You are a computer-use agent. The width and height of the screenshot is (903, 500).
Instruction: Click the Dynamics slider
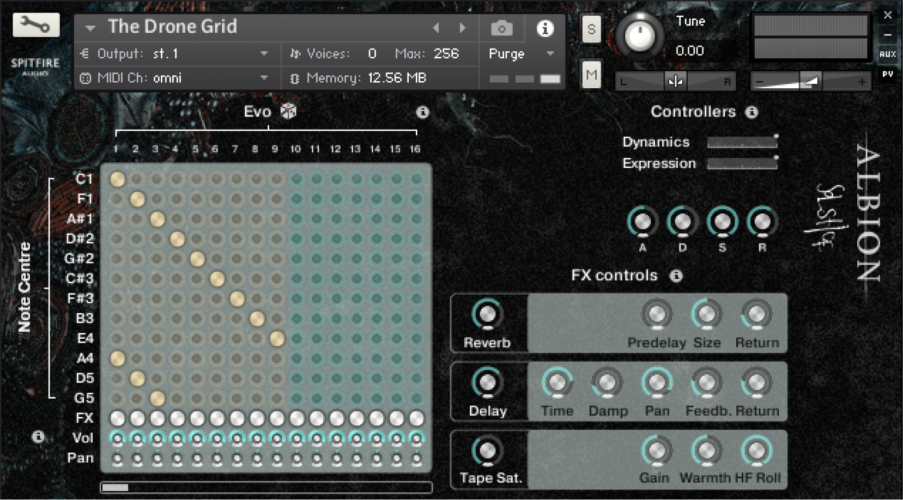pos(742,142)
